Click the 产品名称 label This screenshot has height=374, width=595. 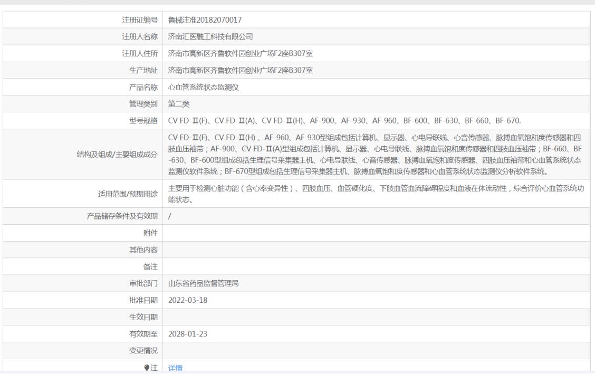143,87
